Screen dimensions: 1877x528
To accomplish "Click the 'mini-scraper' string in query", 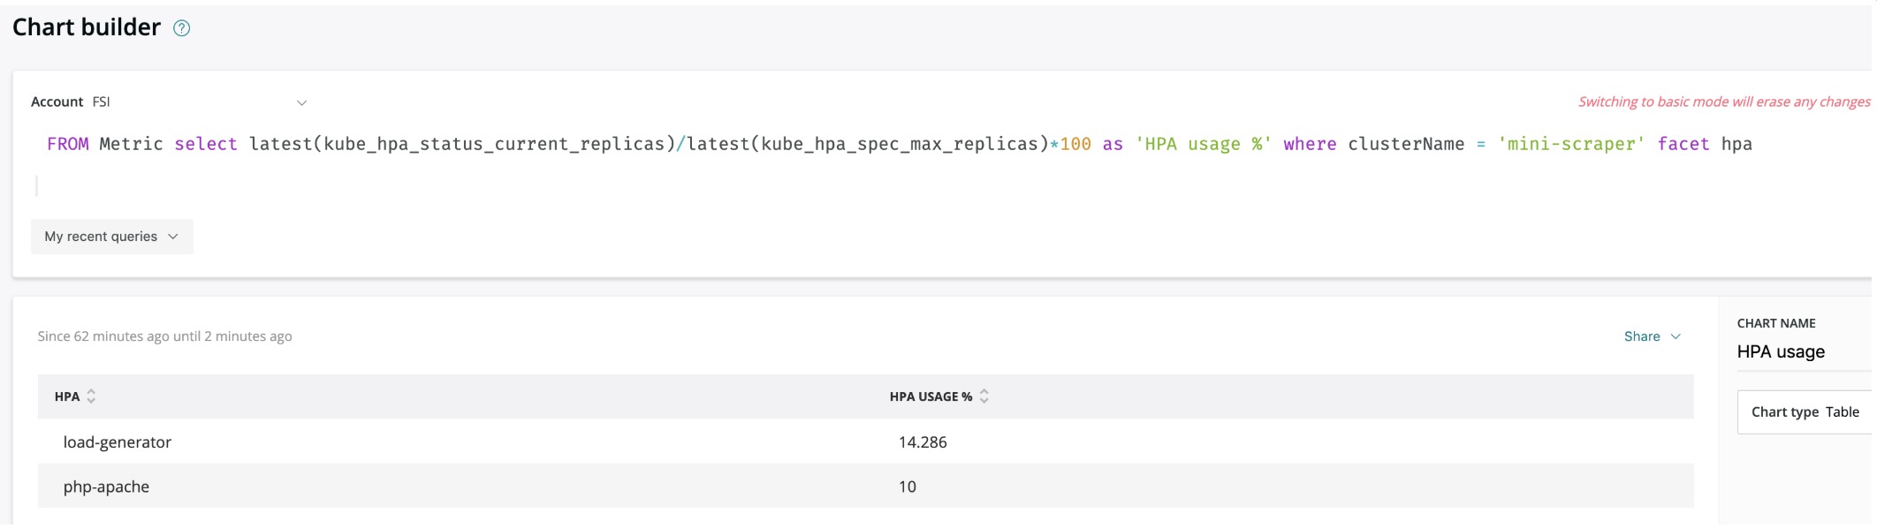I will coord(1571,144).
